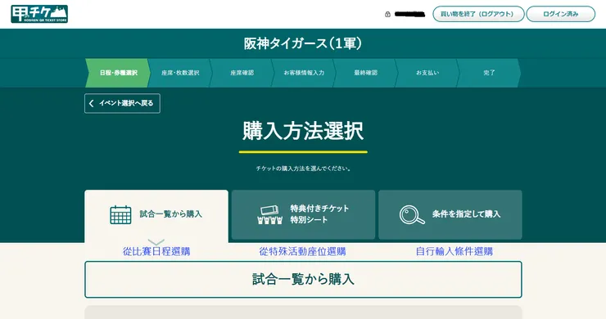Click the 最終確認 progress step
The height and width of the screenshot is (319, 606).
[x=365, y=73]
